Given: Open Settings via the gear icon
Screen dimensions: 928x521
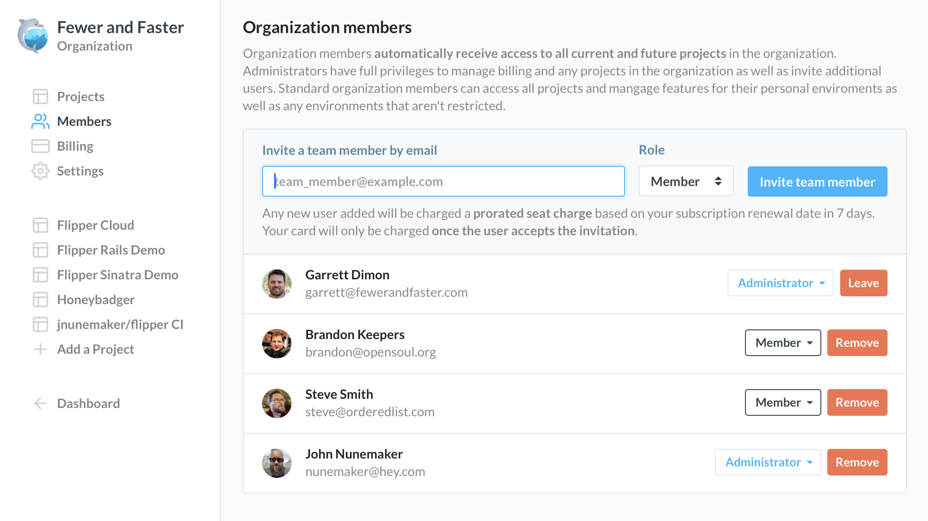Looking at the screenshot, I should click(40, 171).
